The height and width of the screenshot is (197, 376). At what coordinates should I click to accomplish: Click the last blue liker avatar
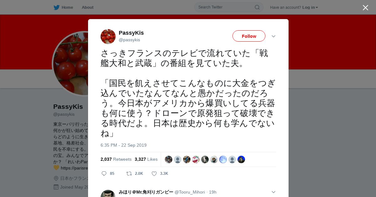pos(241,159)
